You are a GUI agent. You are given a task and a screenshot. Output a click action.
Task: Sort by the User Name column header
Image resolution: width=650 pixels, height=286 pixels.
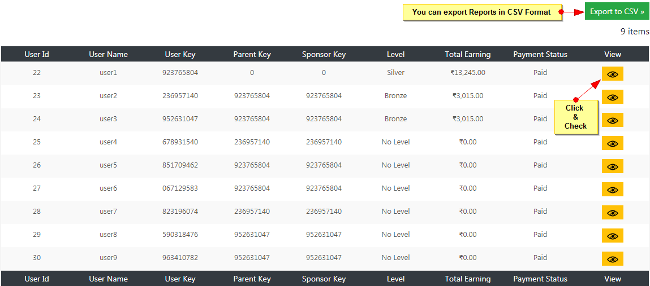[108, 54]
